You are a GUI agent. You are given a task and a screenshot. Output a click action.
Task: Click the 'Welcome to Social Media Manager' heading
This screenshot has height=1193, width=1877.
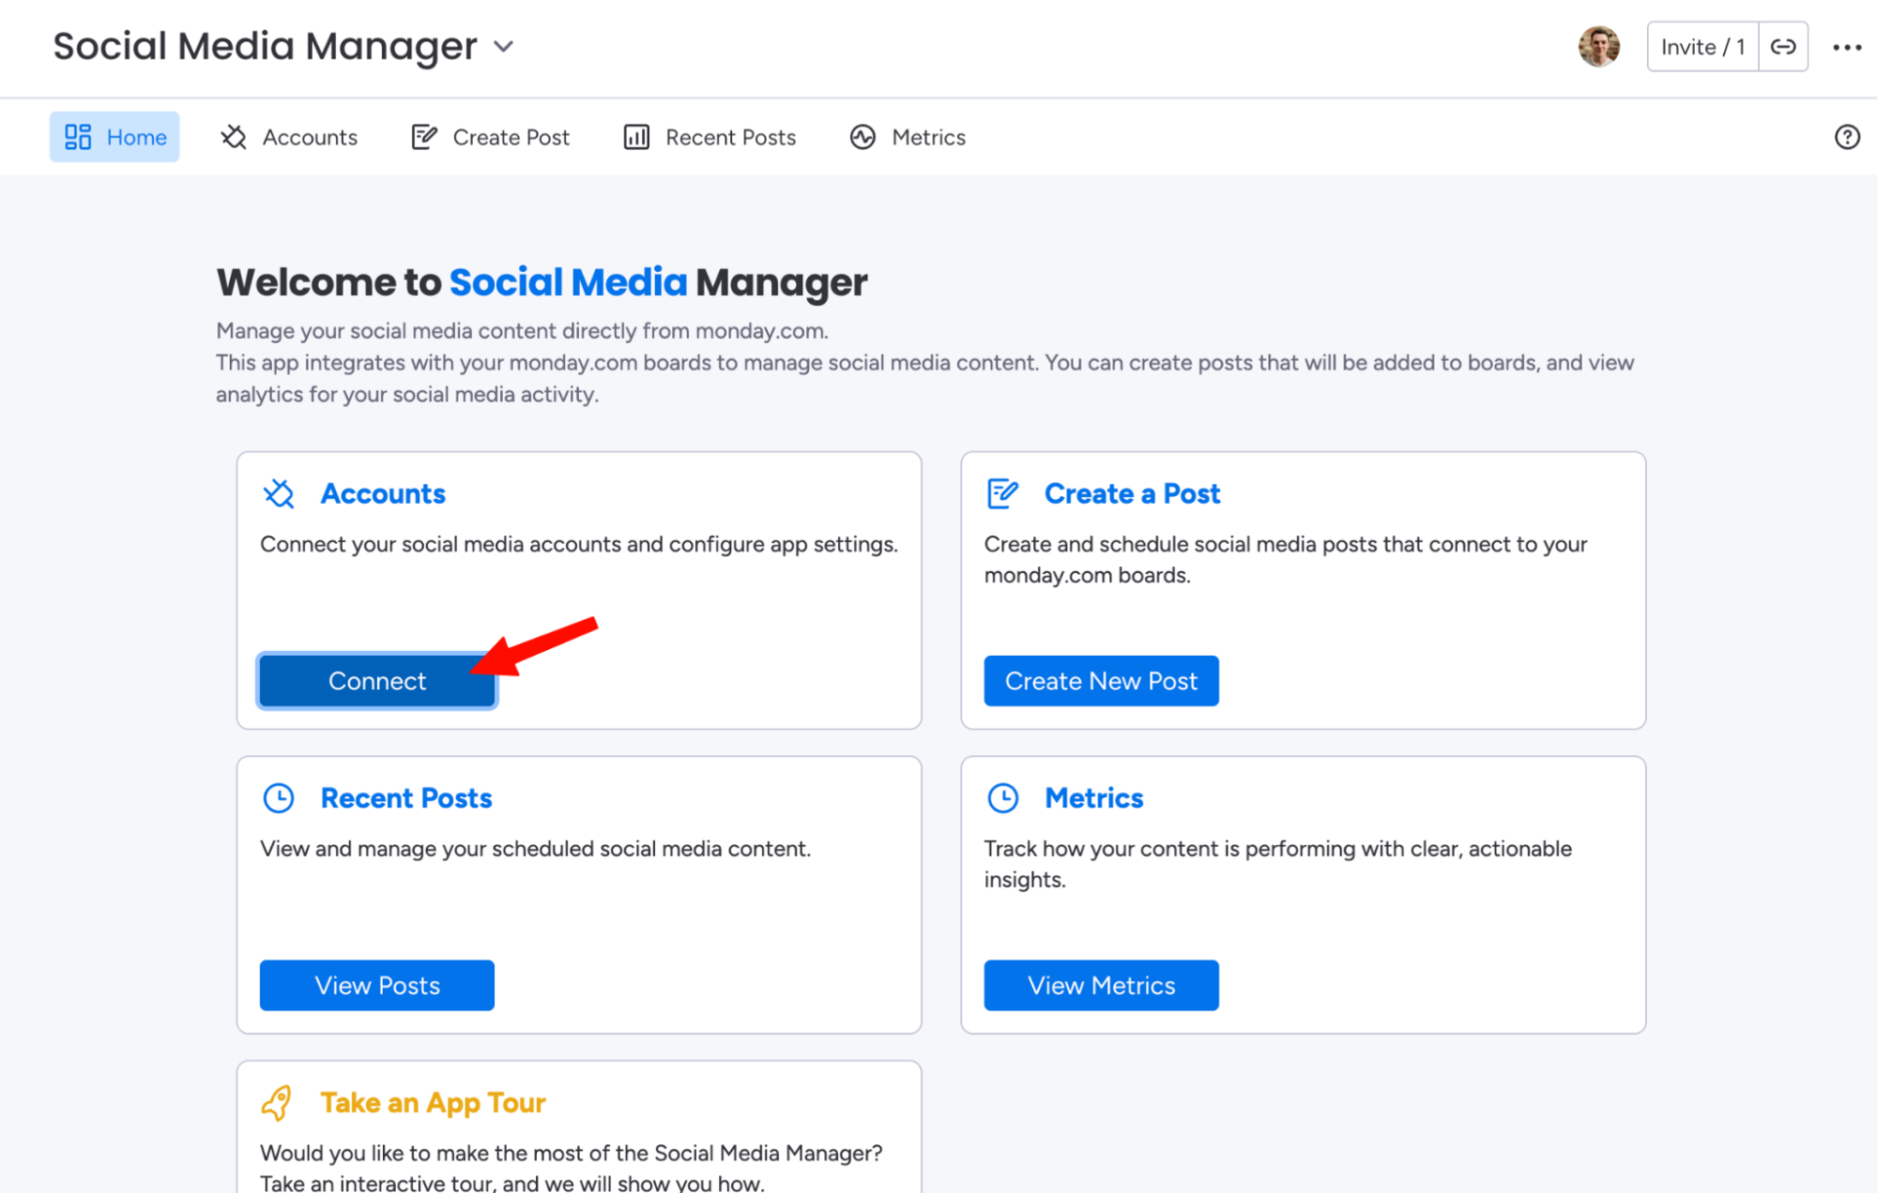tap(542, 282)
